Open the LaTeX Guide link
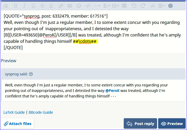The width and height of the screenshot is (187, 130). 14,112
